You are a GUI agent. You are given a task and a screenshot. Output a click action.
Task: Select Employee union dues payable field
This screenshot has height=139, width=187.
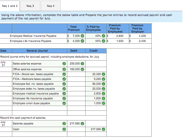(x=40, y=103)
